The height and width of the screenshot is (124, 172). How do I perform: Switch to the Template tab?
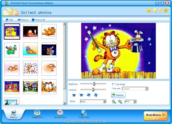[x=37, y=114]
